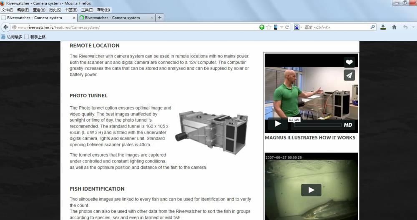Open the 查看(V) menu

pyautogui.click(x=39, y=10)
